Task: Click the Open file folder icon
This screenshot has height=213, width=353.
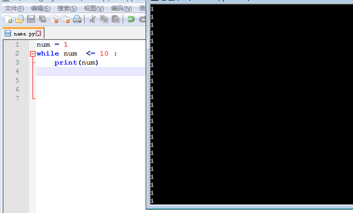Action: [20, 19]
